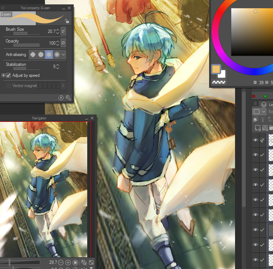This screenshot has height=269, width=273.
Task: Increase the Stabilization value with stepper
Action: click(x=58, y=65)
